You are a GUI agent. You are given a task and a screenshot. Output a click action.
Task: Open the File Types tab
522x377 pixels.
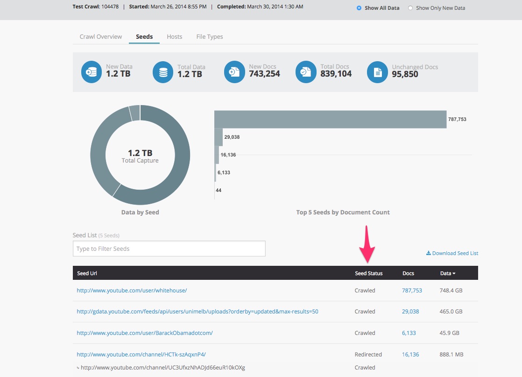click(x=210, y=36)
